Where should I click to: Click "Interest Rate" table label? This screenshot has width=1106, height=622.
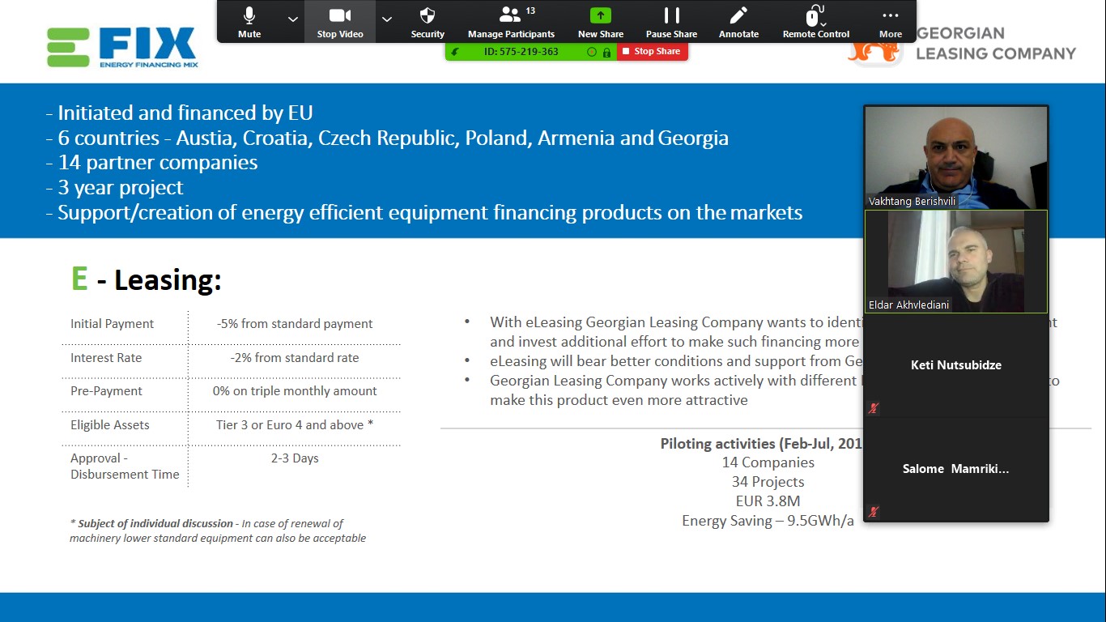(106, 357)
